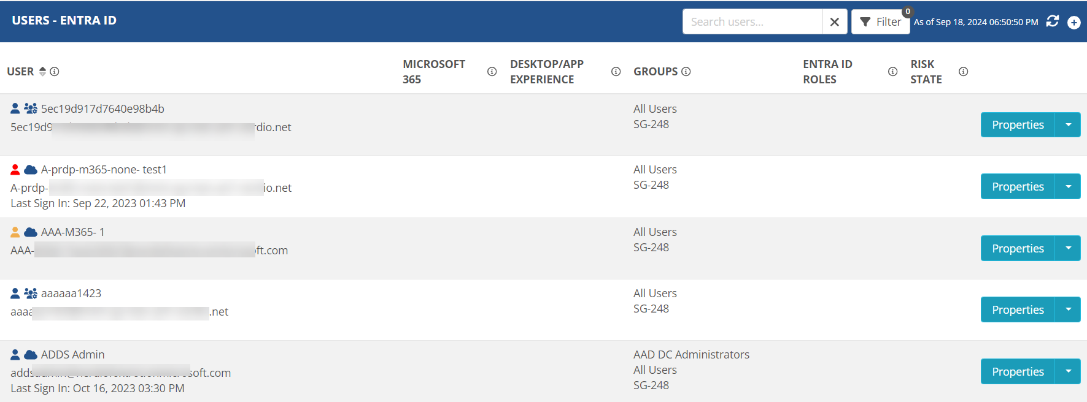Open Properties for user 5ec19d917d7640e98b4b
This screenshot has width=1087, height=402.
pos(1018,125)
